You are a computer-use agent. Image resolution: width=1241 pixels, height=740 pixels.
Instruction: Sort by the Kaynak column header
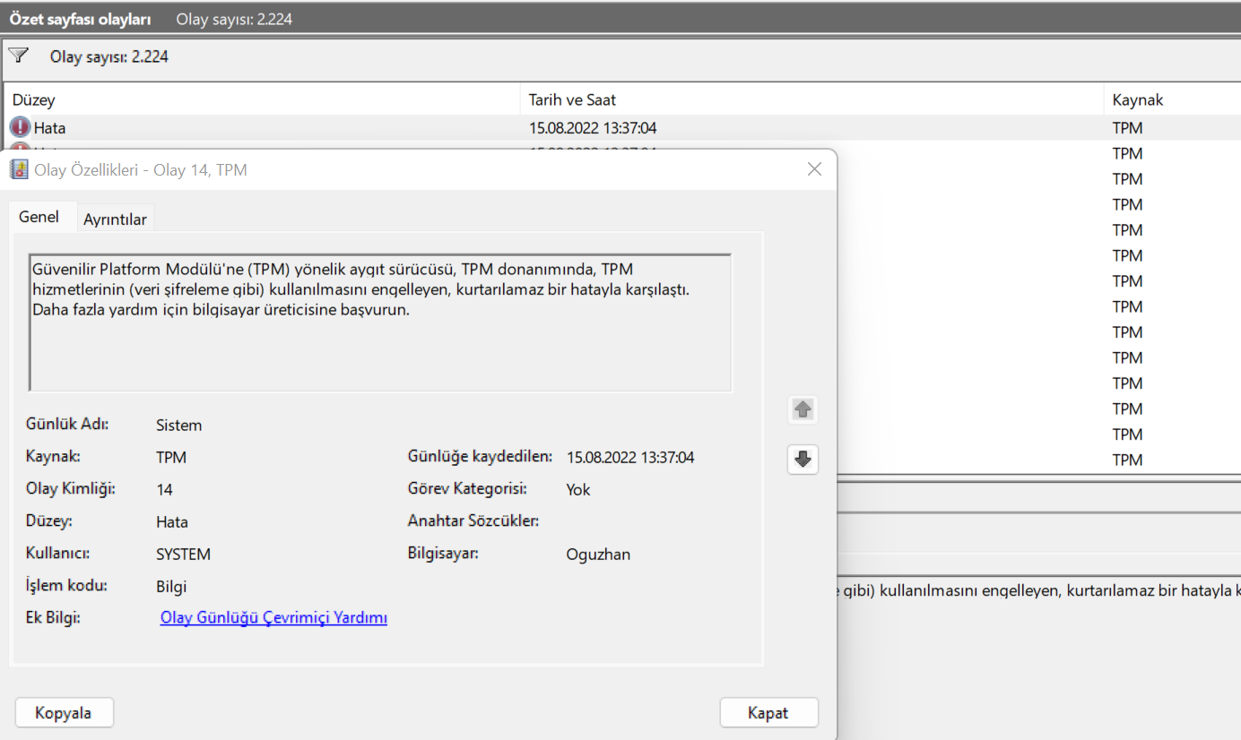point(1173,99)
